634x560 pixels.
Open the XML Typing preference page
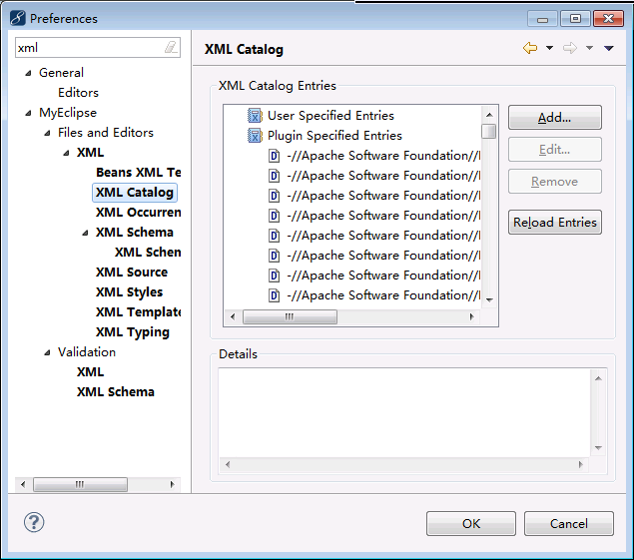[132, 332]
